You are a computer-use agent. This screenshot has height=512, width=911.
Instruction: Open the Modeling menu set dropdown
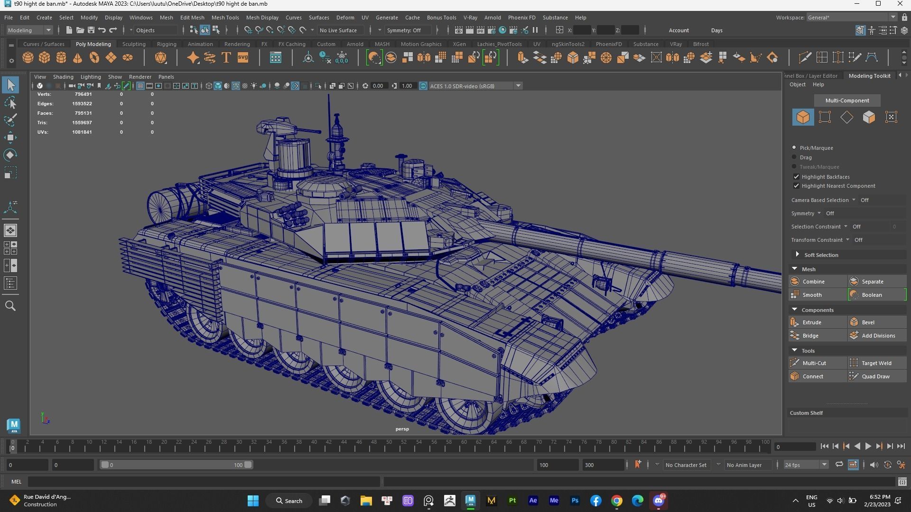pyautogui.click(x=29, y=30)
